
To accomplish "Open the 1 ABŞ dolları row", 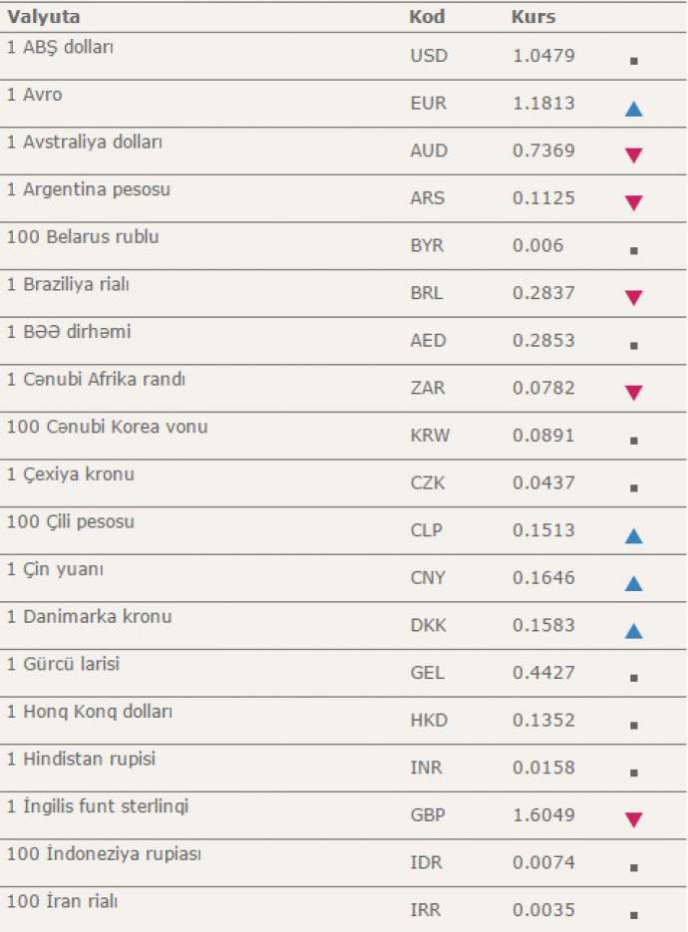I will 343,57.
